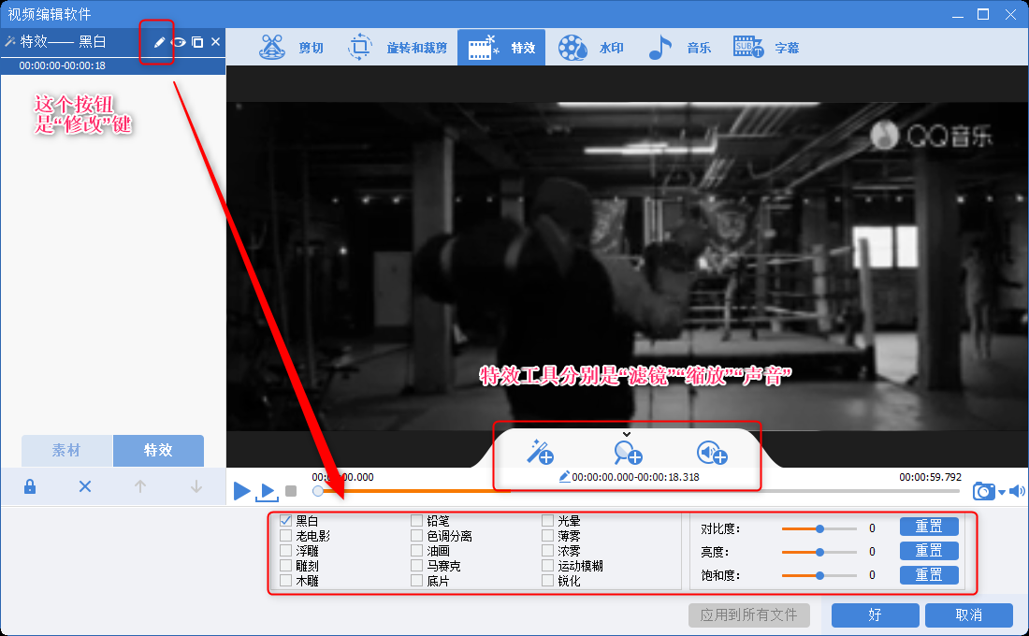
Task: Reset 饱和度 with its 重置 button
Action: (x=929, y=575)
